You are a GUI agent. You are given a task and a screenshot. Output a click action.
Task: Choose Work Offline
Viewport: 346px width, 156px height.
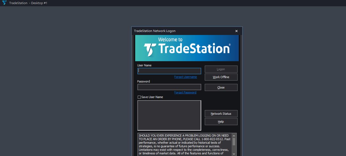[x=221, y=77]
